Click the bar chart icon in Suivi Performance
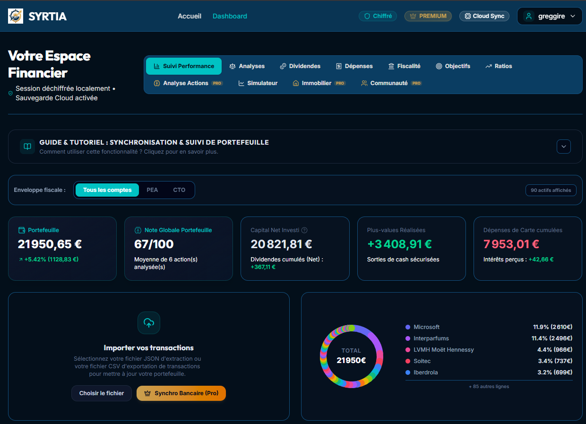The image size is (586, 424). [x=157, y=66]
